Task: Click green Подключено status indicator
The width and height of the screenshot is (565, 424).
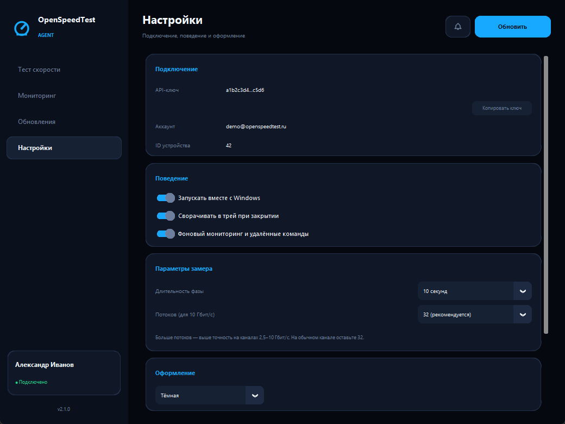Action: point(32,382)
